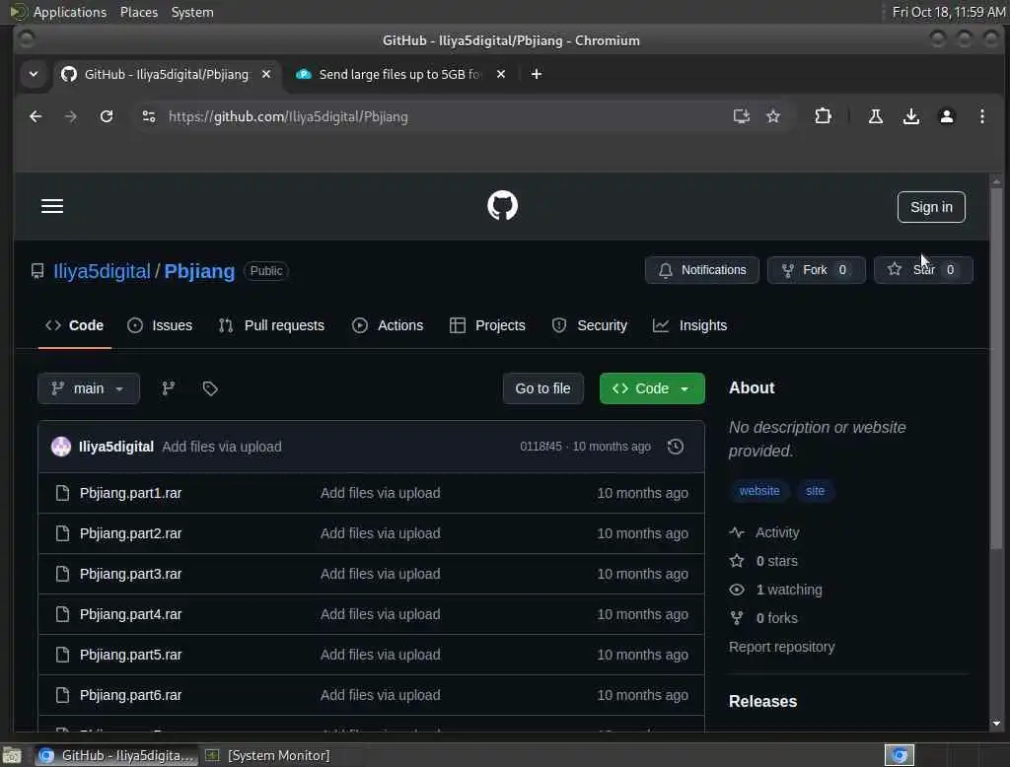Expand the main branch selector

click(x=88, y=388)
